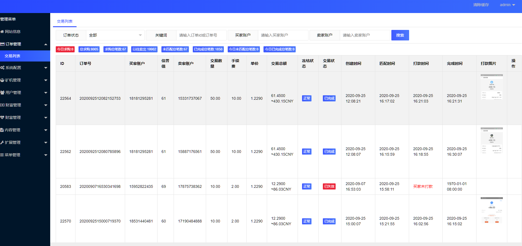Click the home icon beside 网站信息
Viewport: 522px width, 246px height.
(2, 32)
